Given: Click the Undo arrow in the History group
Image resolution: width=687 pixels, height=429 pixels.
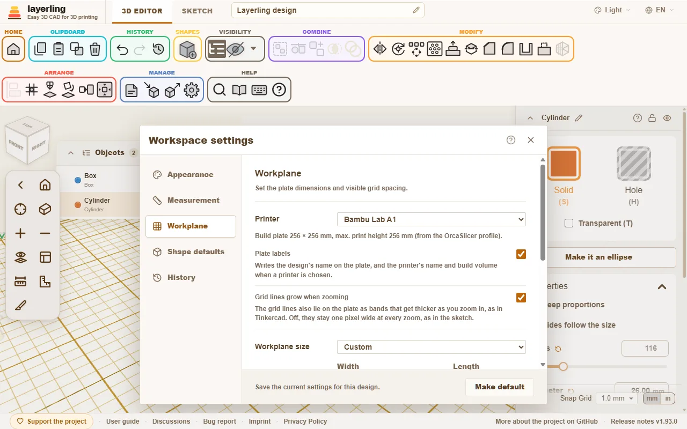Looking at the screenshot, I should [122, 49].
